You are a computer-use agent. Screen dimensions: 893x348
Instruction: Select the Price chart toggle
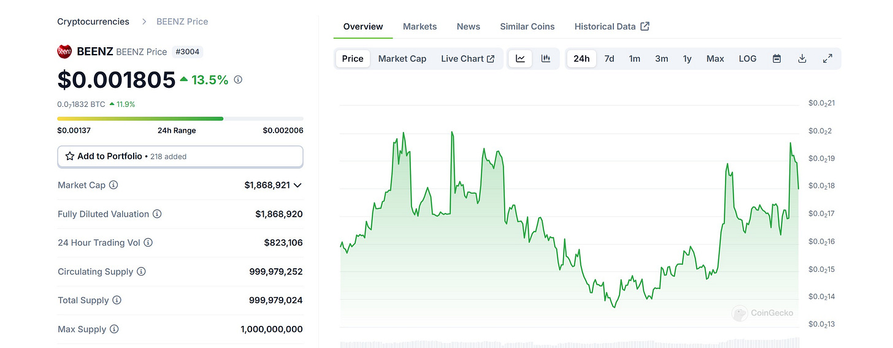353,59
